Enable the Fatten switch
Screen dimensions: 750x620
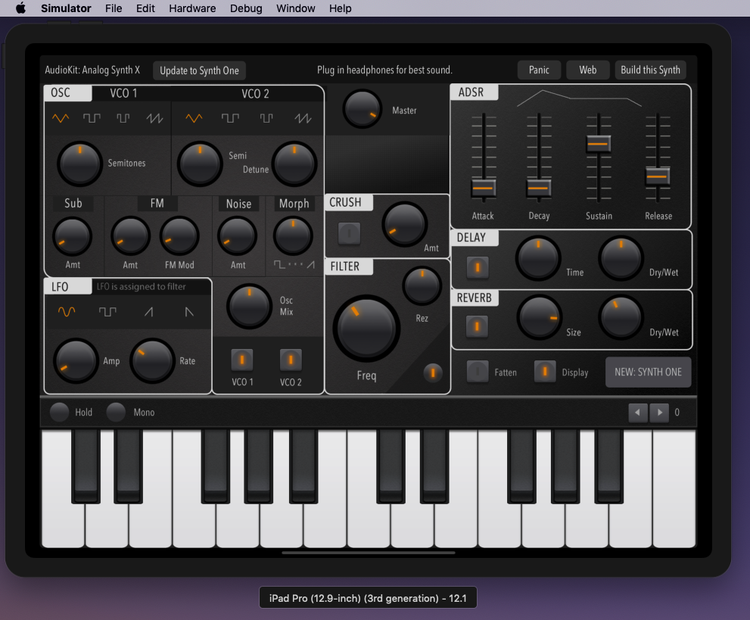[478, 372]
